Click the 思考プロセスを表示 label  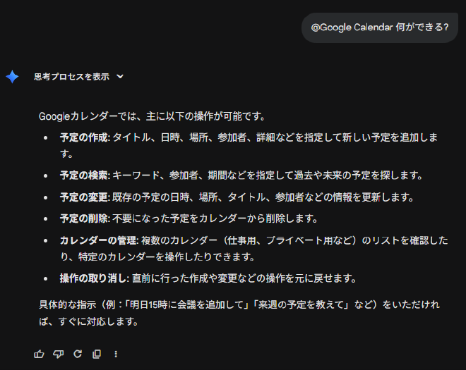coord(71,77)
